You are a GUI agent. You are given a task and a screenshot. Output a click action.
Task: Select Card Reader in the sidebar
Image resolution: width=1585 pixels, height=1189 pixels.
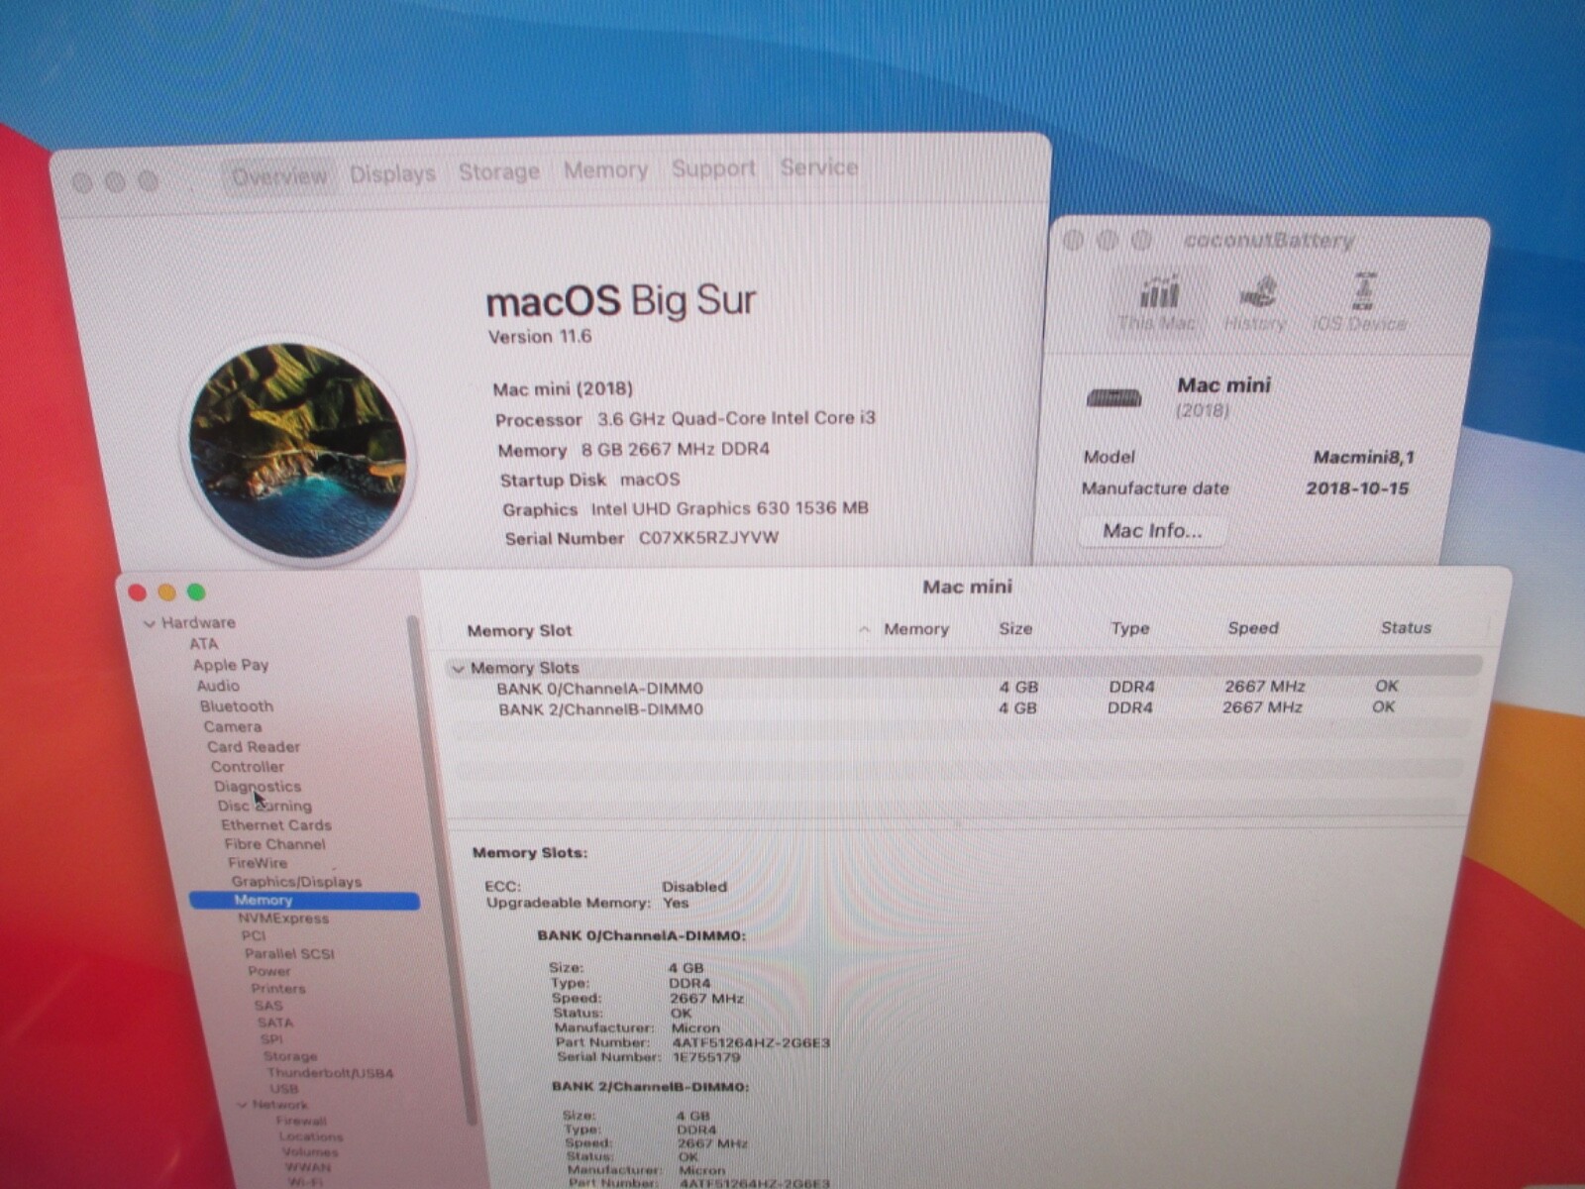[x=253, y=746]
